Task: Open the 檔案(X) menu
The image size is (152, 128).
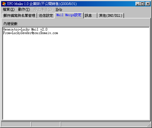Action: click(9, 9)
